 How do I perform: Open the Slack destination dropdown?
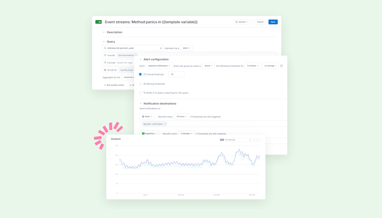[147, 117]
